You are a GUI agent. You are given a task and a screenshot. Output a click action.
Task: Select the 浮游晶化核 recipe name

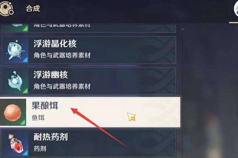[x=55, y=43]
